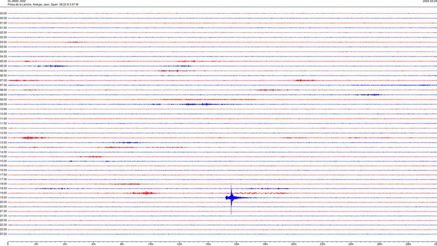Click the 2m tick label on the axis
This screenshot has width=437, height=246.
(x=36, y=244)
